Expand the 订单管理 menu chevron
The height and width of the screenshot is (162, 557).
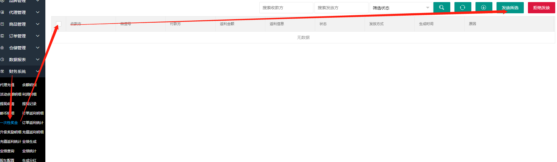click(38, 36)
